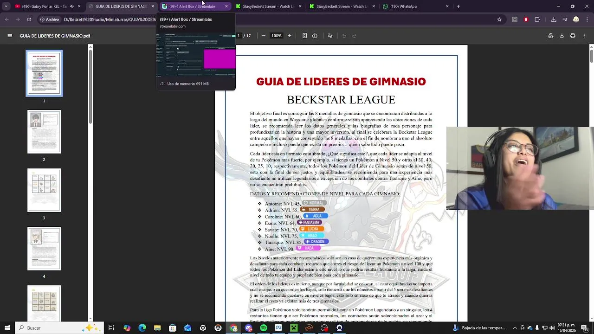Download the PDF file

pos(562,36)
